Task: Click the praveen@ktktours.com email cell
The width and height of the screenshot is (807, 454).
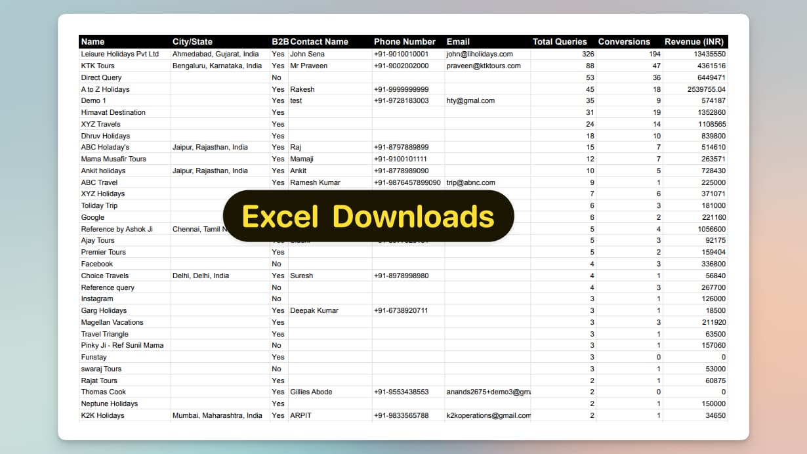Action: (484, 66)
